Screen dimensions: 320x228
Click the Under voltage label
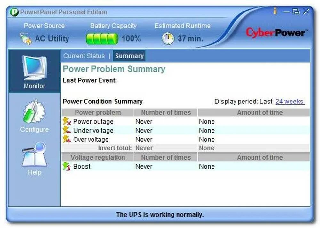click(x=93, y=131)
